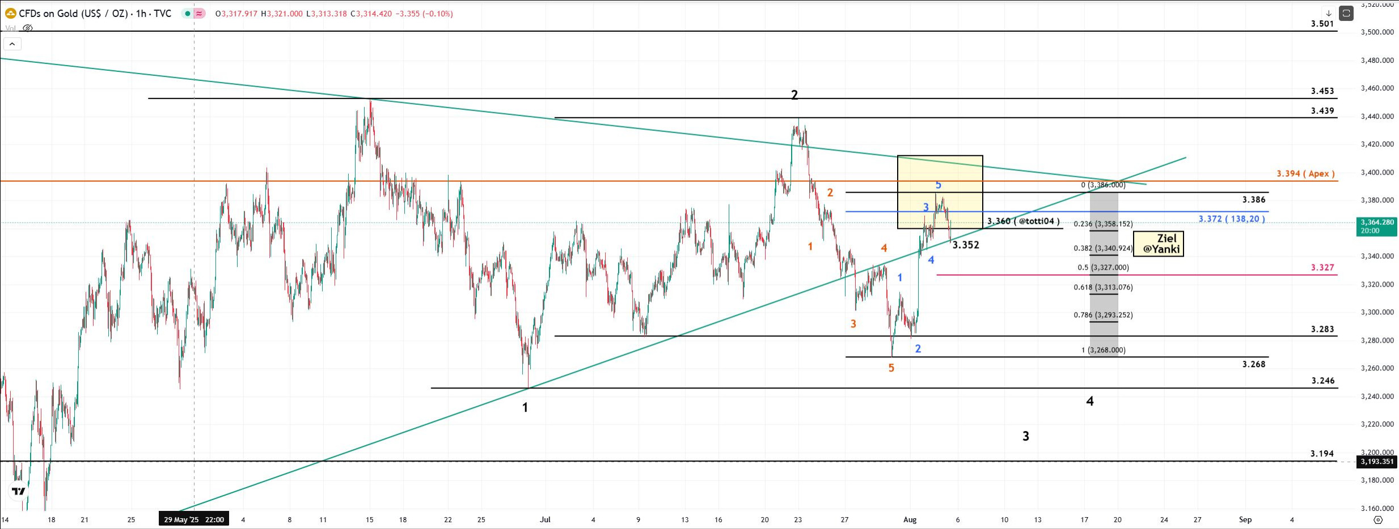This screenshot has height=529, width=1399.
Task: Click the gold bars symbol icon
Action: (x=10, y=14)
